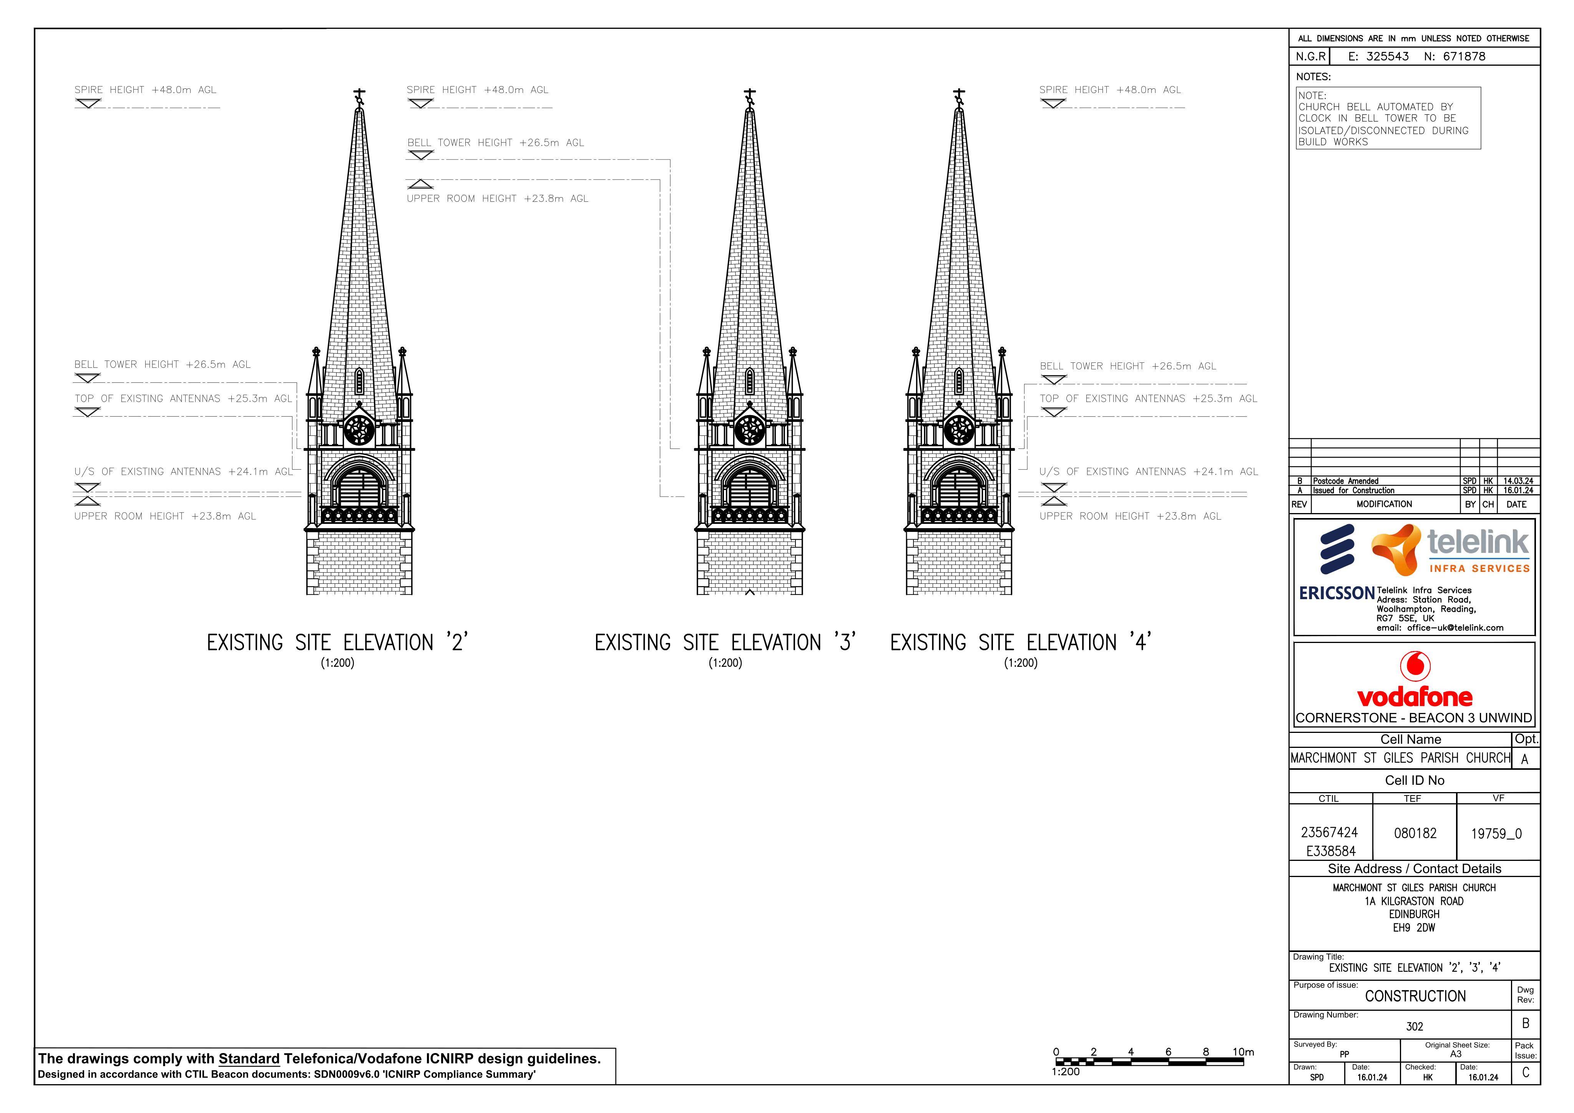This screenshot has height=1113, width=1574.
Task: Click the northing value 'N: 671878'
Action: point(1455,56)
